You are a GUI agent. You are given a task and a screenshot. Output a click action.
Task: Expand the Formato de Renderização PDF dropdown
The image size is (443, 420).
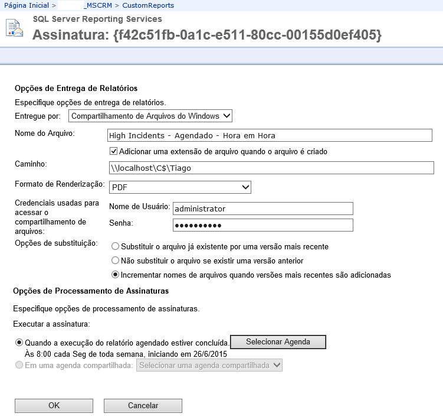coord(180,187)
